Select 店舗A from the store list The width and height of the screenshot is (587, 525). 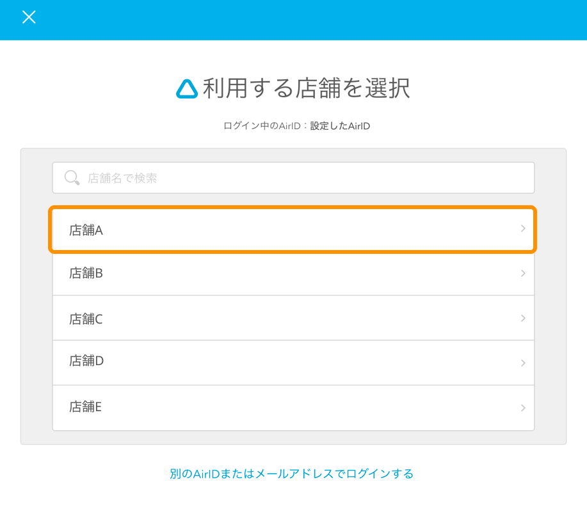(x=86, y=230)
